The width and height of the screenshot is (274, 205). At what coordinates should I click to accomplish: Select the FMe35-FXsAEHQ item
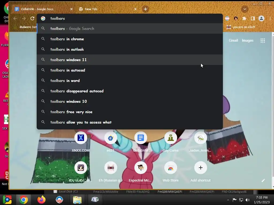[x=138, y=192]
